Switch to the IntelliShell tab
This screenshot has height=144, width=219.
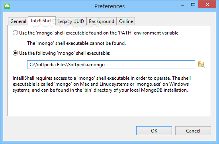[x=42, y=21]
